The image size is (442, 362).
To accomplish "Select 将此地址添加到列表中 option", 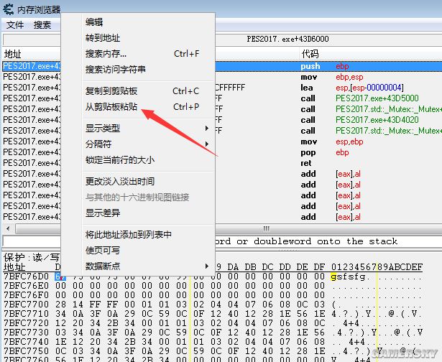I will [128, 235].
